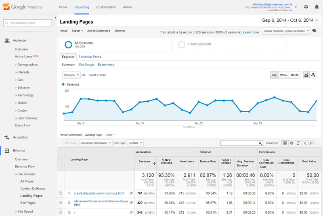Open the Sort Type Default dropdown
323x216 pixels.
(136, 143)
